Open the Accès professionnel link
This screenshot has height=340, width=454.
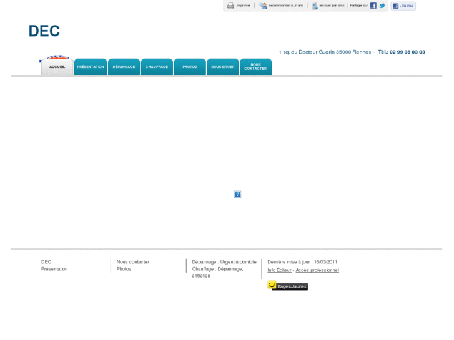pyautogui.click(x=317, y=270)
